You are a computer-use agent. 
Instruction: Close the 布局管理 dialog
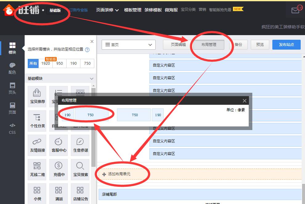pos(244,100)
